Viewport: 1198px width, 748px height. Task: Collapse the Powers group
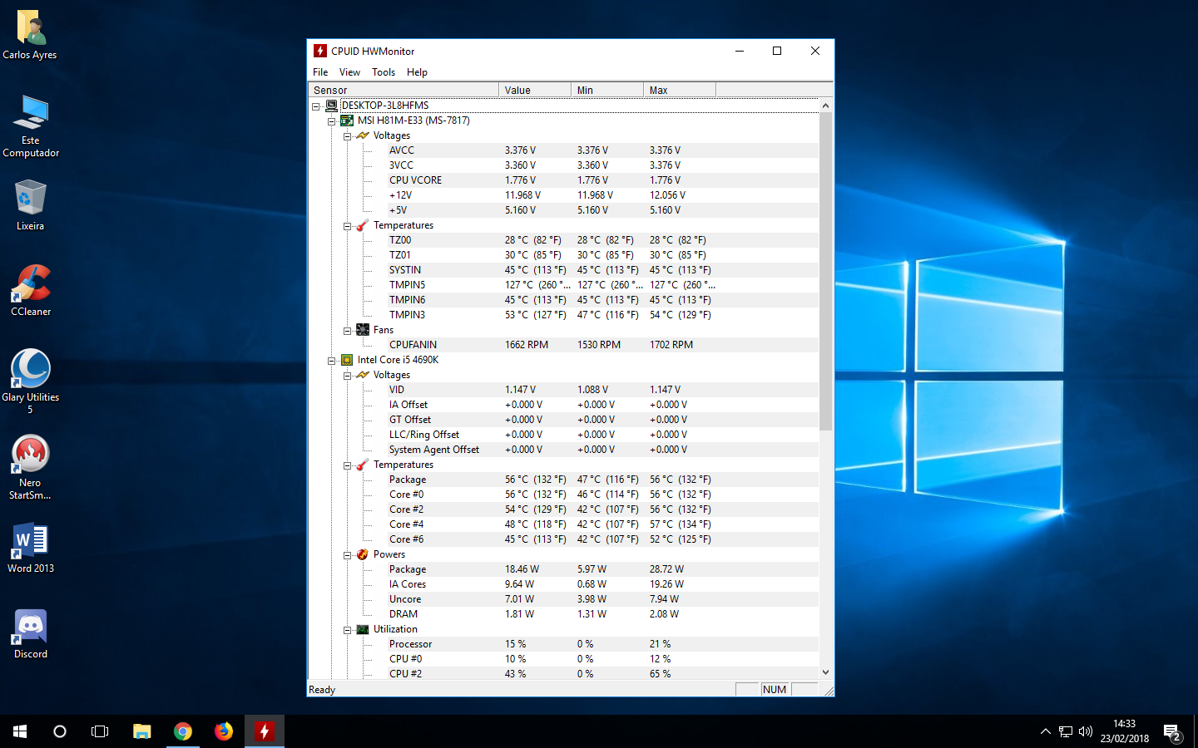(348, 555)
